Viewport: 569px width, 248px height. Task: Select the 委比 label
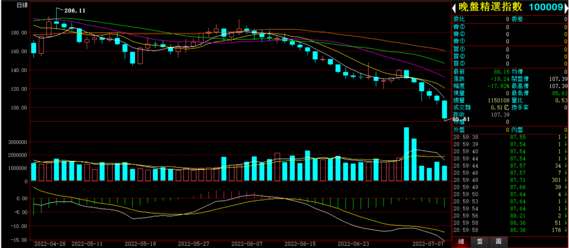tap(459, 19)
